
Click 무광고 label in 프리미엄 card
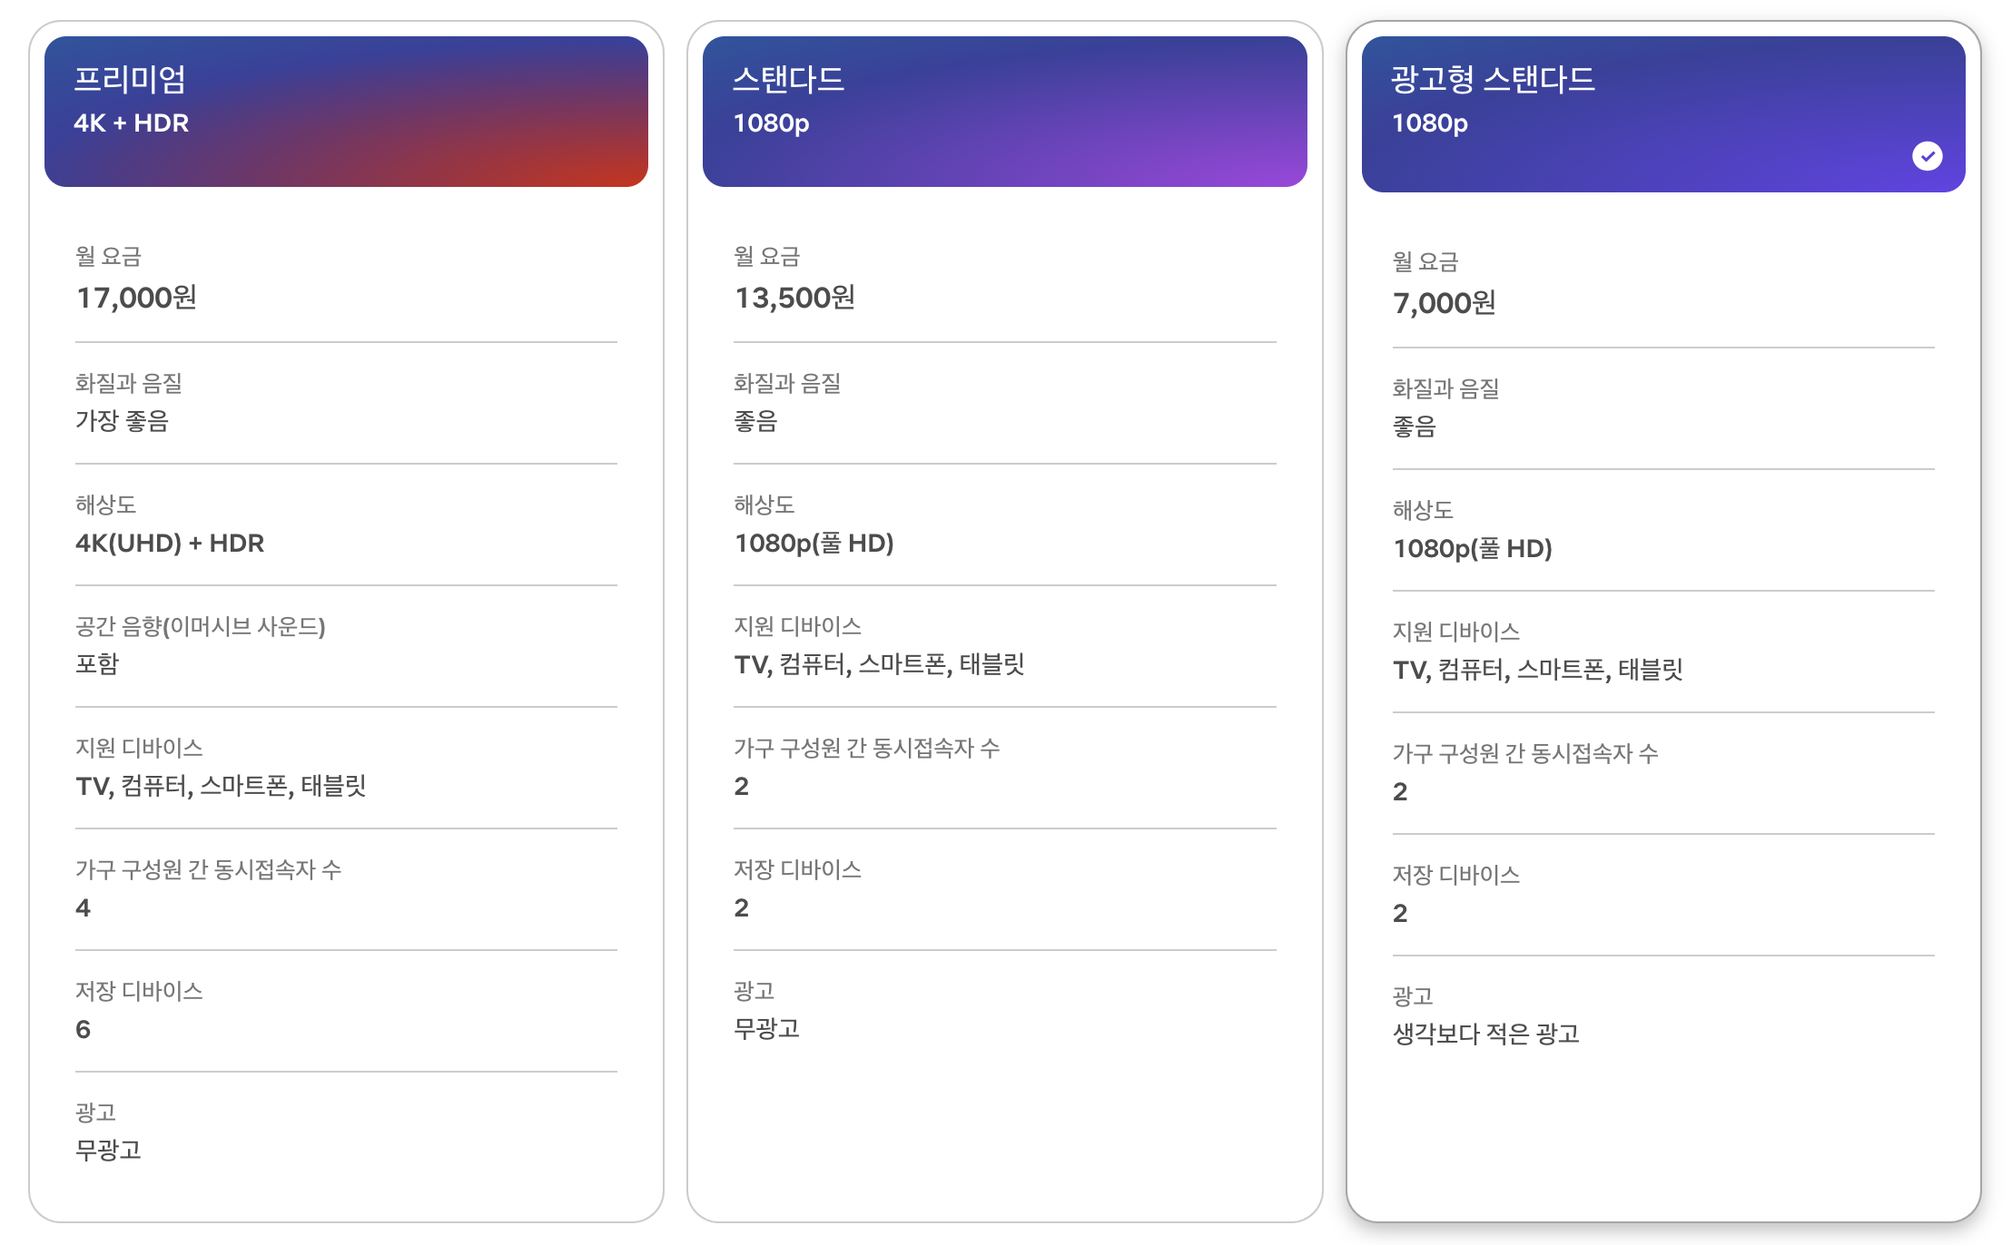[108, 1151]
